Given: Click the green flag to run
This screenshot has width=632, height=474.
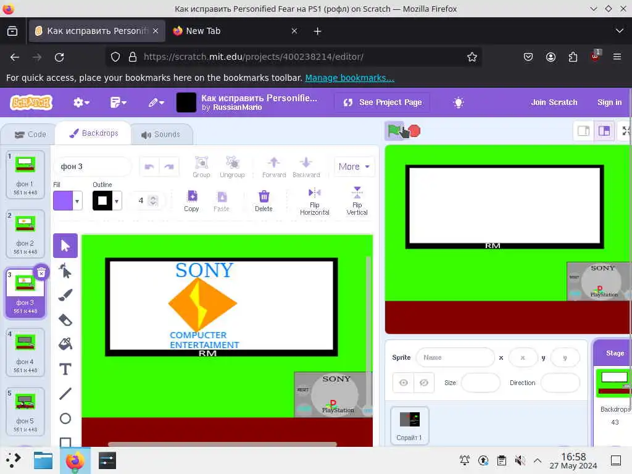Looking at the screenshot, I should (x=394, y=131).
